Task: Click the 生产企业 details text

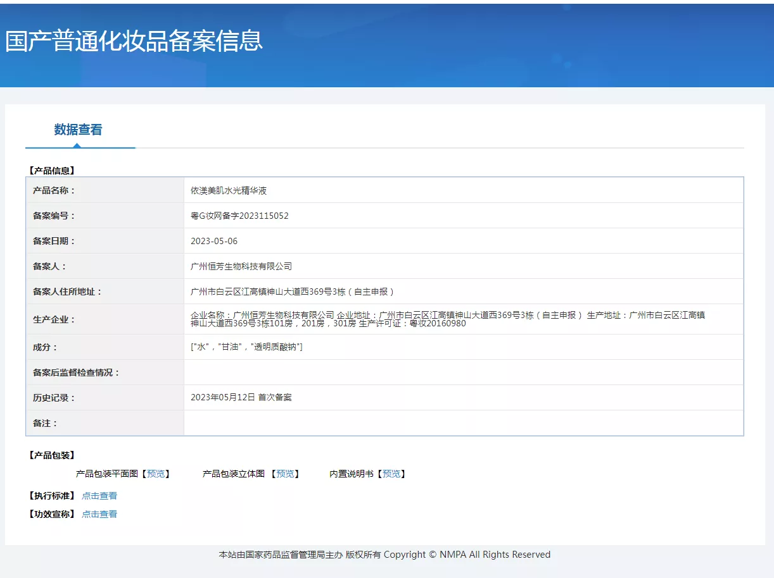Action: point(447,319)
